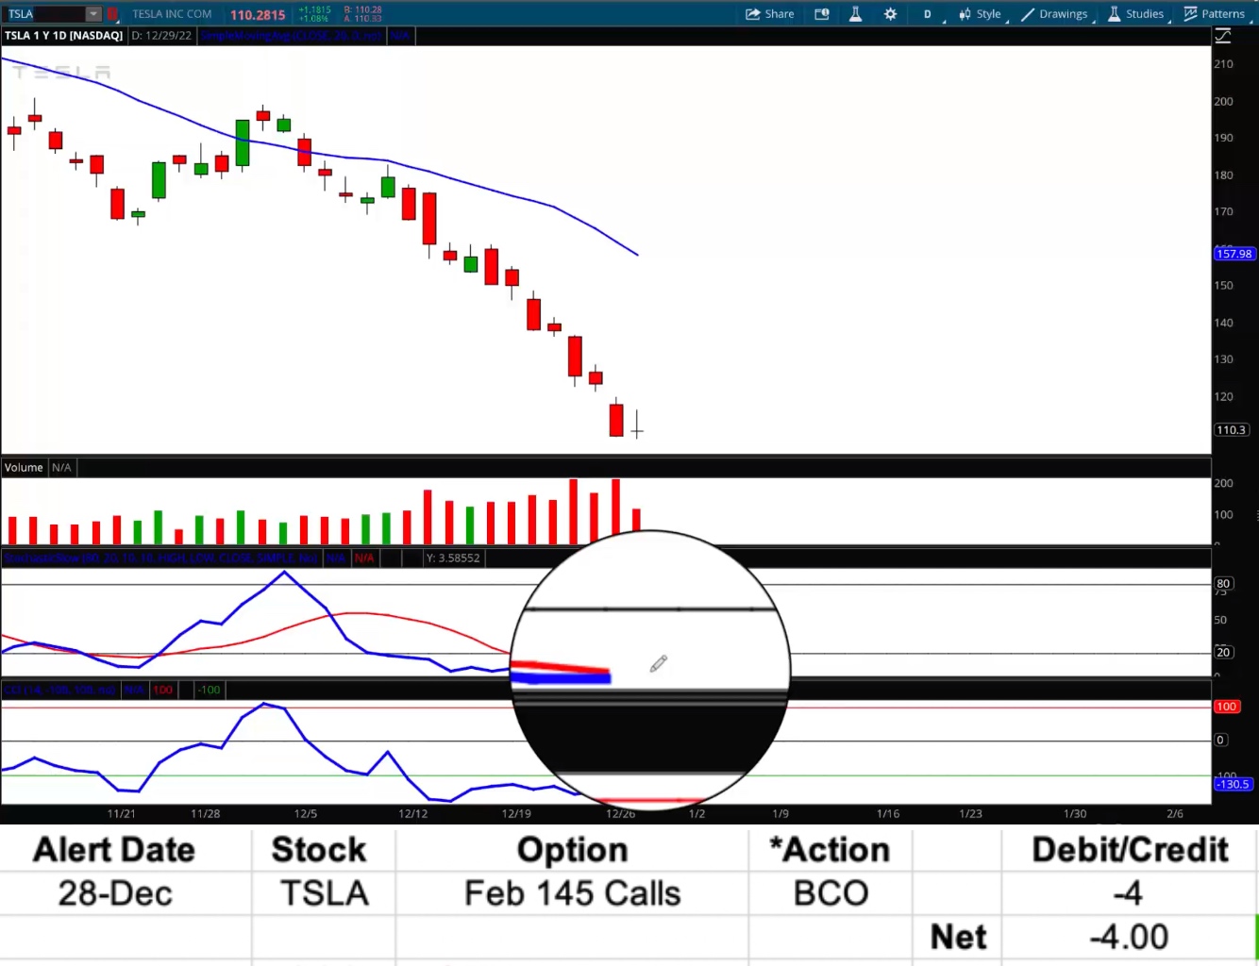Click the Alert Date column header
The height and width of the screenshot is (966, 1259).
click(114, 850)
